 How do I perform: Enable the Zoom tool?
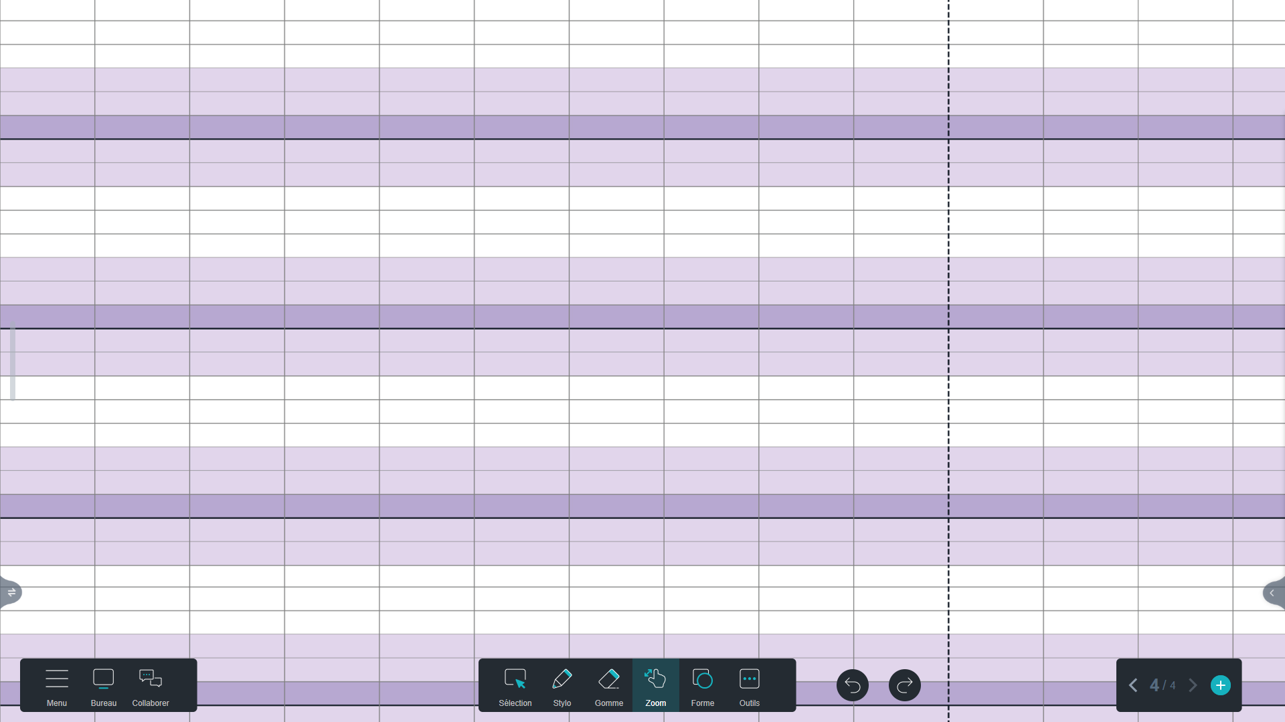pos(656,685)
